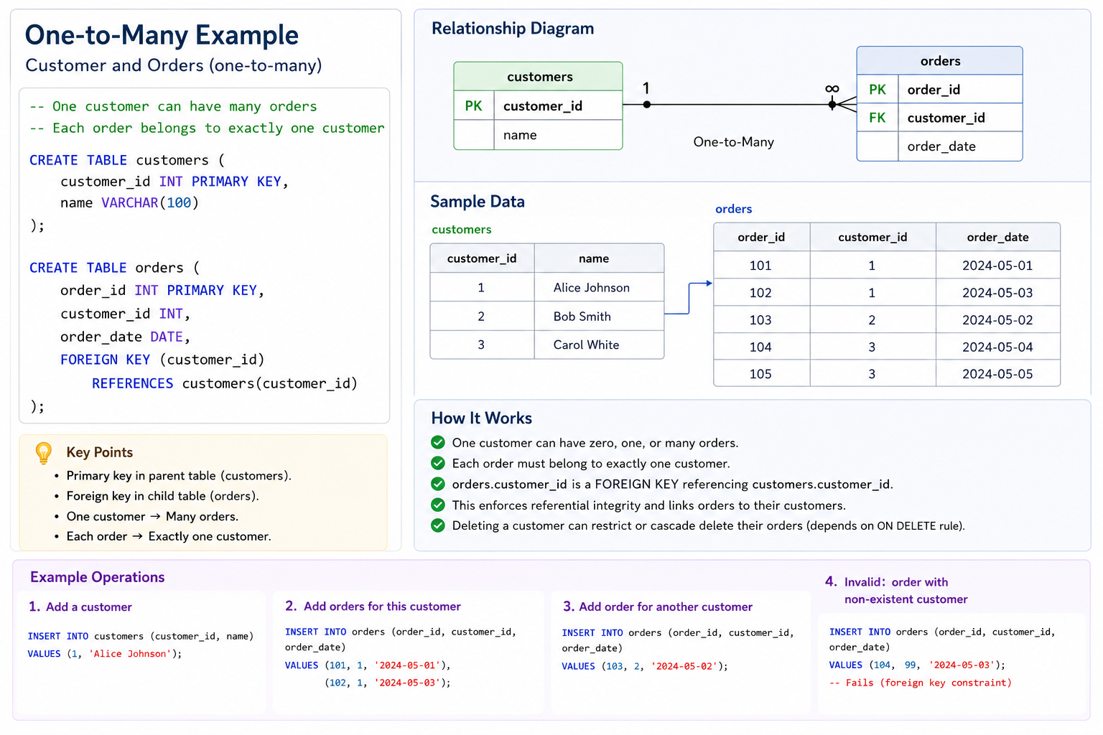
Task: Click the "Example Operations" heading
Action: (98, 577)
